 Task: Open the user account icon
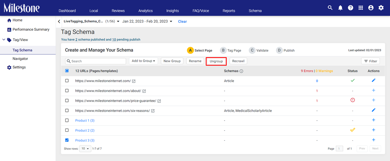pyautogui.click(x=371, y=8)
